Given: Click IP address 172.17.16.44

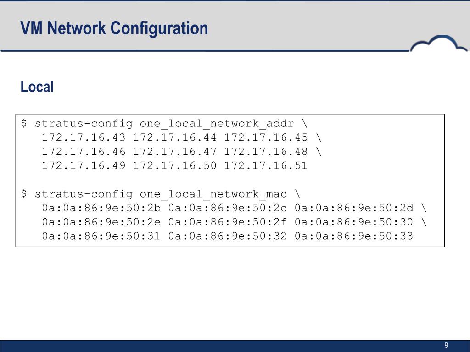Looking at the screenshot, I should pos(175,137).
